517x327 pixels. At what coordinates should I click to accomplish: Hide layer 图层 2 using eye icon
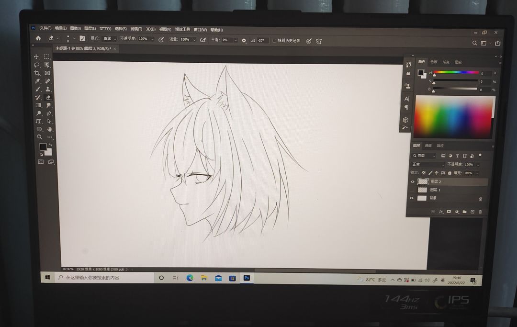[412, 181]
